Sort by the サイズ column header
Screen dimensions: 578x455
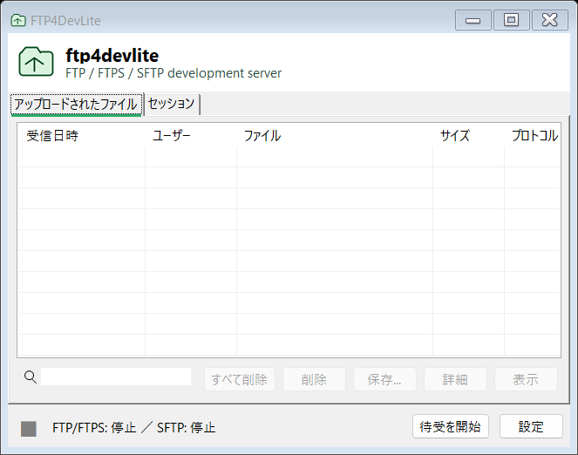(468, 136)
